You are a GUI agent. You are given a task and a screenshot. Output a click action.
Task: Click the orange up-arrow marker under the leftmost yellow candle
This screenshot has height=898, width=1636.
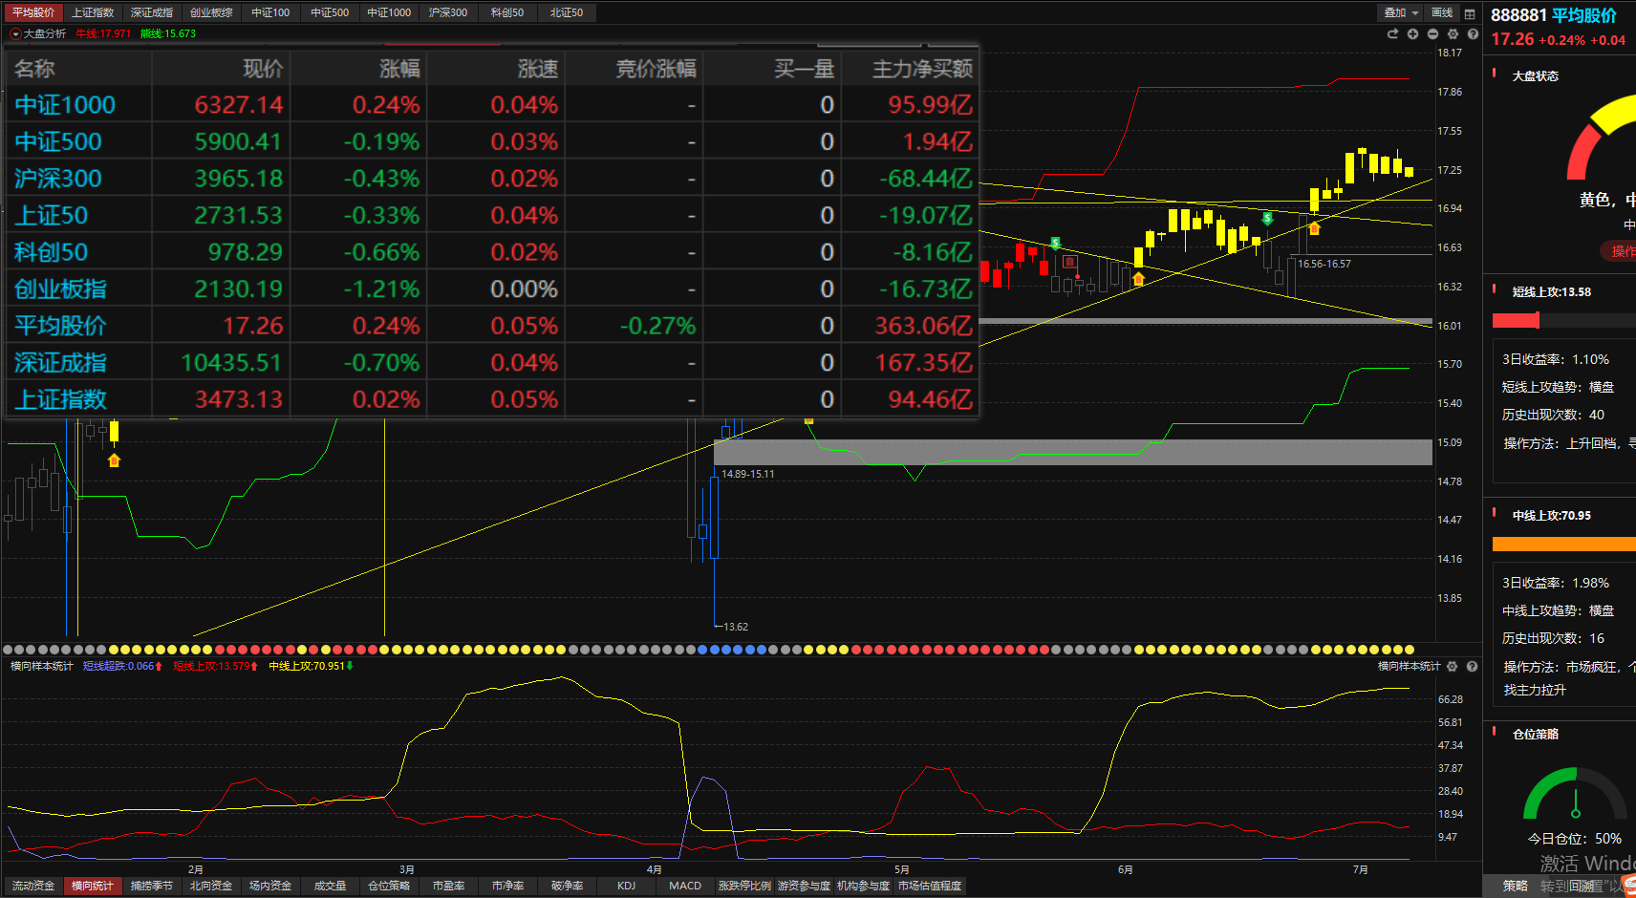(x=115, y=460)
